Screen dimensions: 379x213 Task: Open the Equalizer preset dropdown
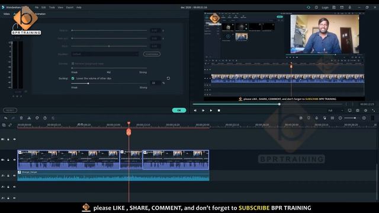[x=105, y=54]
